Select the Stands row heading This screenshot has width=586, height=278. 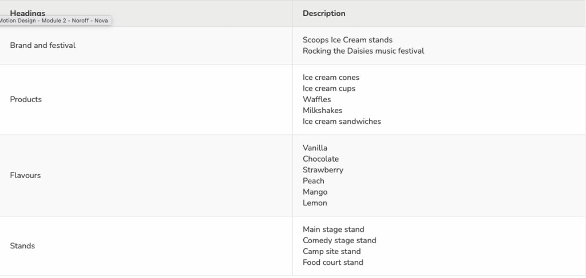[22, 246]
